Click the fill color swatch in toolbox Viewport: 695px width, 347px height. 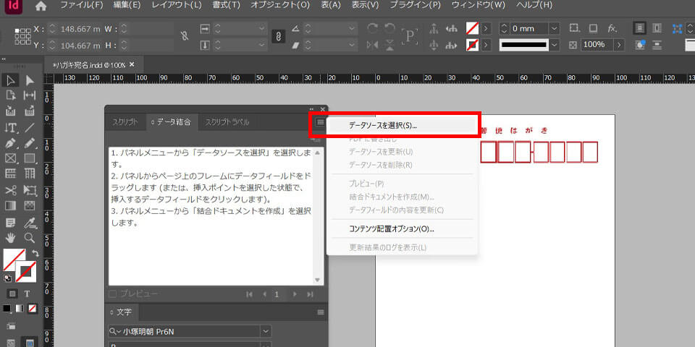click(x=13, y=260)
